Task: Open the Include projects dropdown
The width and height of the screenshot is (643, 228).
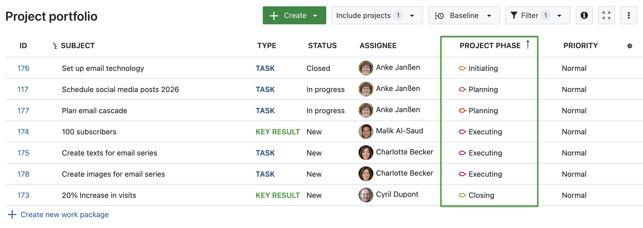Action: pyautogui.click(x=377, y=16)
